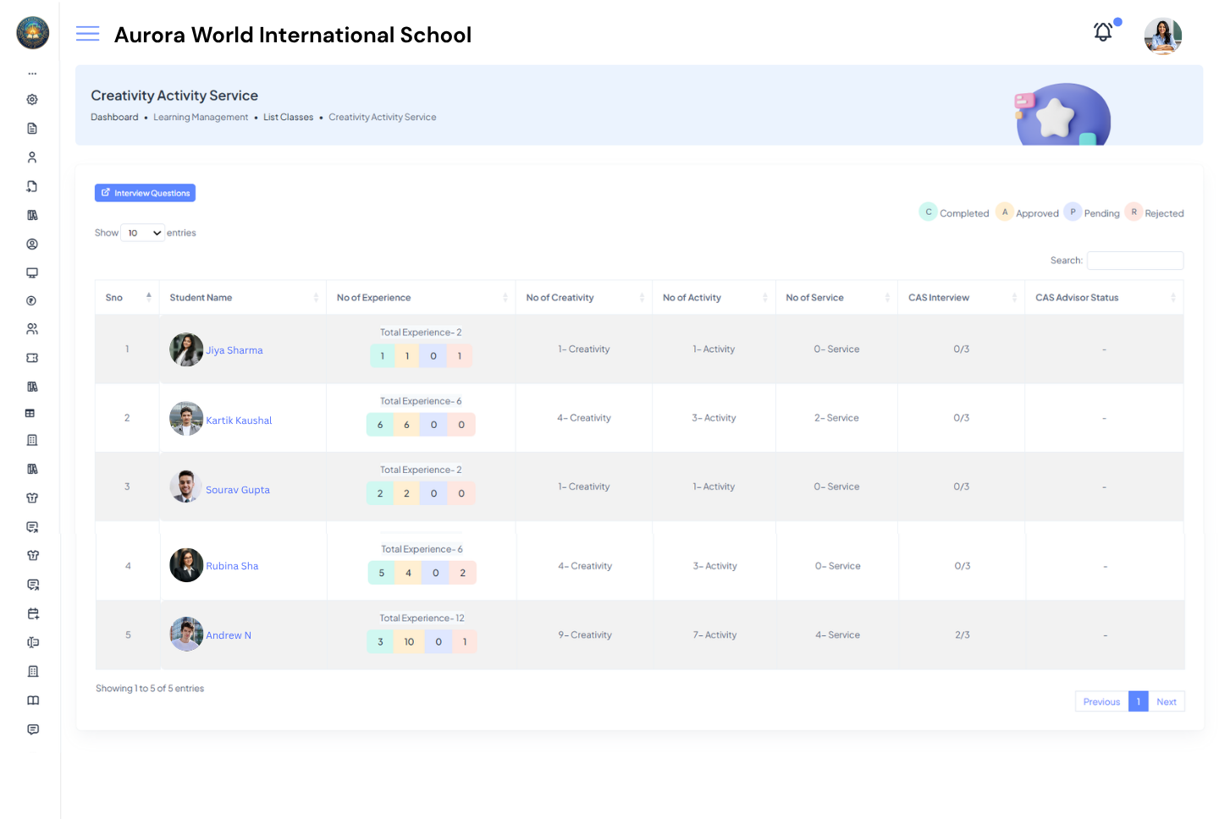
Task: Select the monitor icon in sidebar
Action: pos(32,272)
